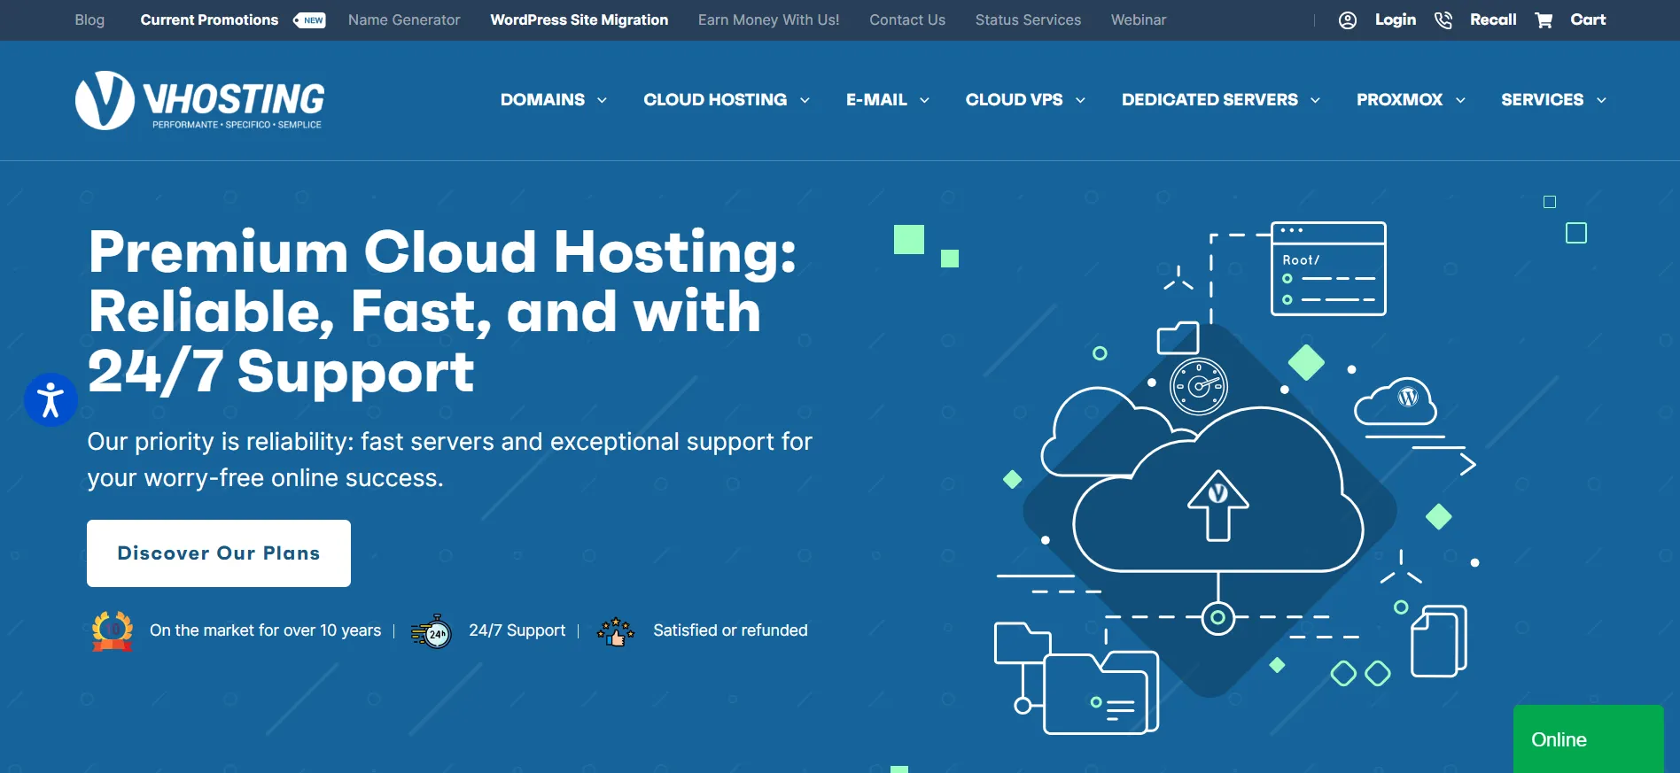This screenshot has width=1680, height=773.
Task: Click the "24/7 Support" badge text
Action: (x=517, y=630)
